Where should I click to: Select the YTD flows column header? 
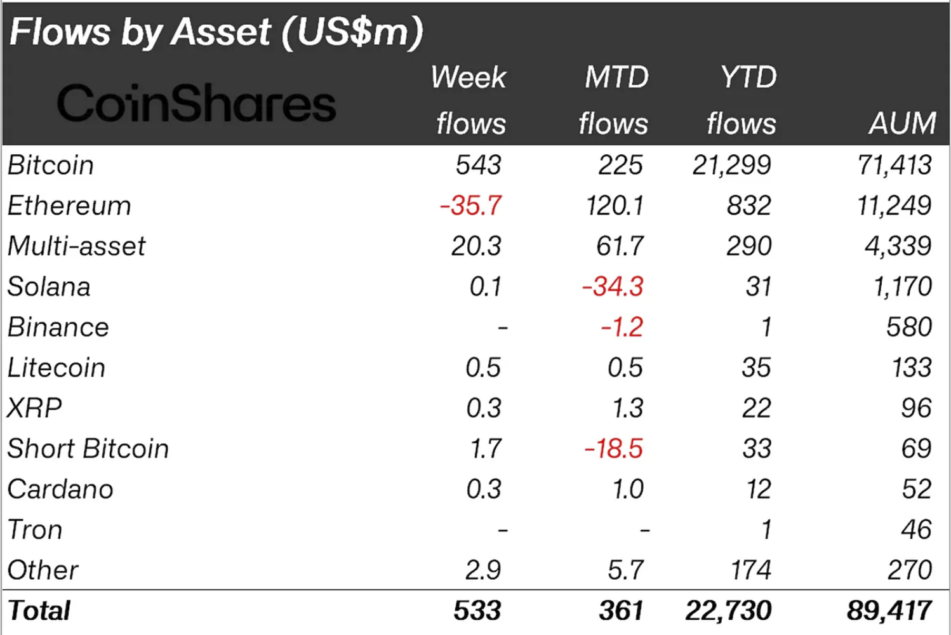(742, 100)
